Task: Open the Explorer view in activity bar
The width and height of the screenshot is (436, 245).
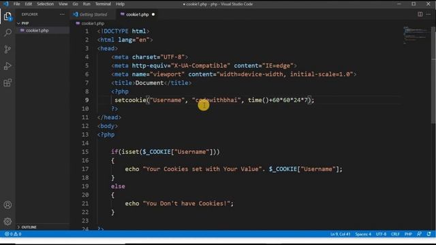Action: tap(7, 16)
